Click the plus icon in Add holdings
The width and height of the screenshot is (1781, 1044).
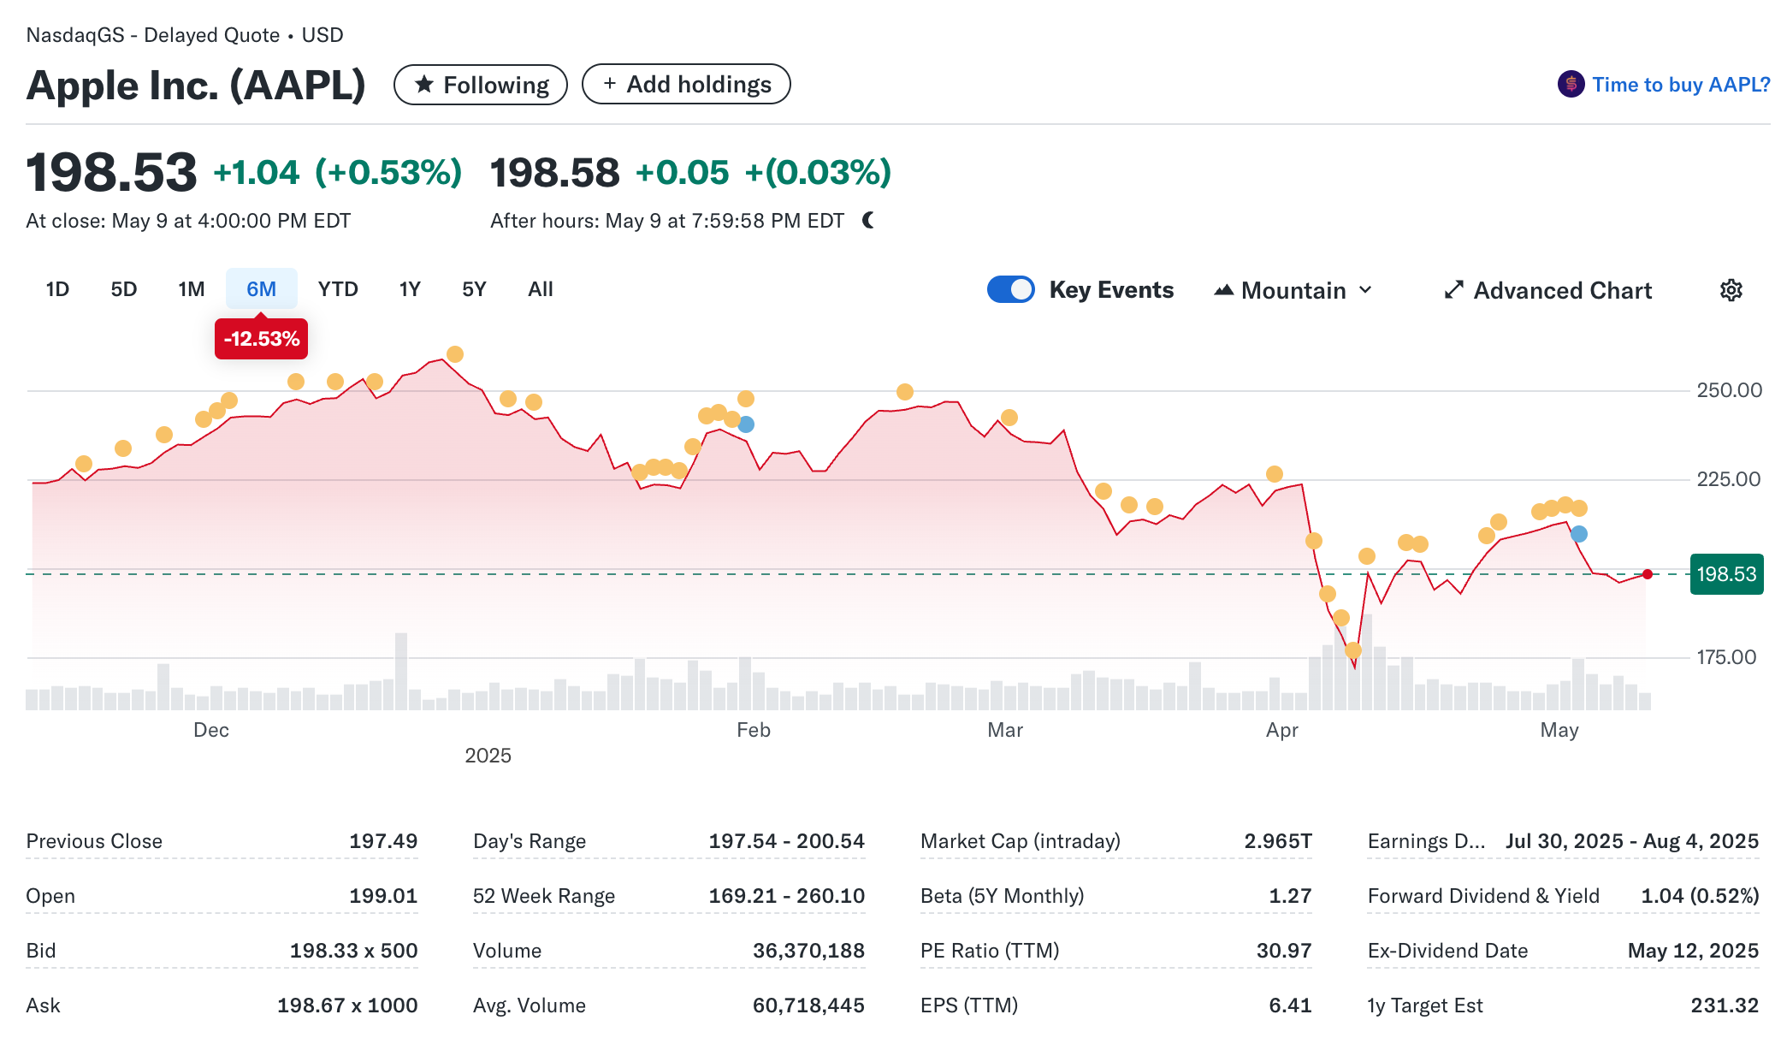pos(609,84)
